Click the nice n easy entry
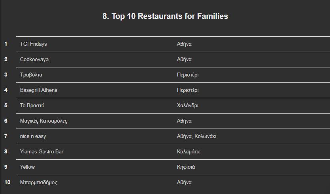 33,136
